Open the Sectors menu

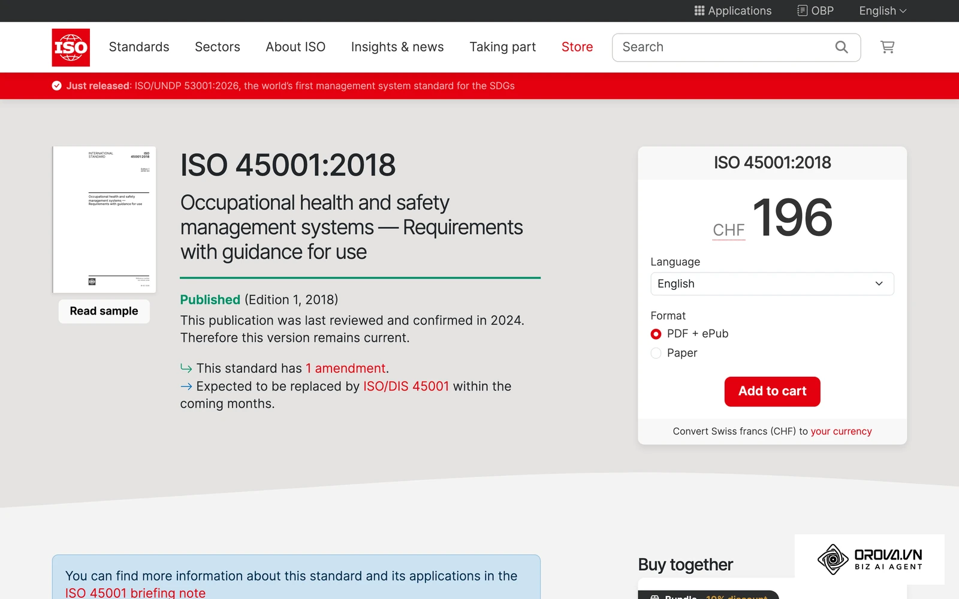coord(218,47)
